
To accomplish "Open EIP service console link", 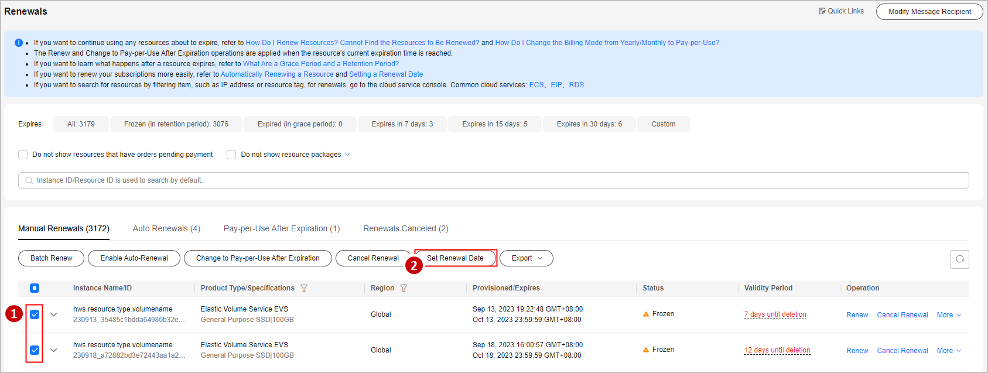I will [556, 85].
